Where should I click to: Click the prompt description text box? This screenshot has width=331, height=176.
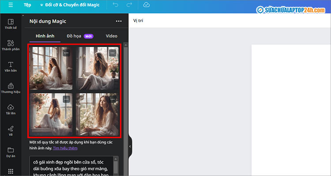tap(71, 166)
